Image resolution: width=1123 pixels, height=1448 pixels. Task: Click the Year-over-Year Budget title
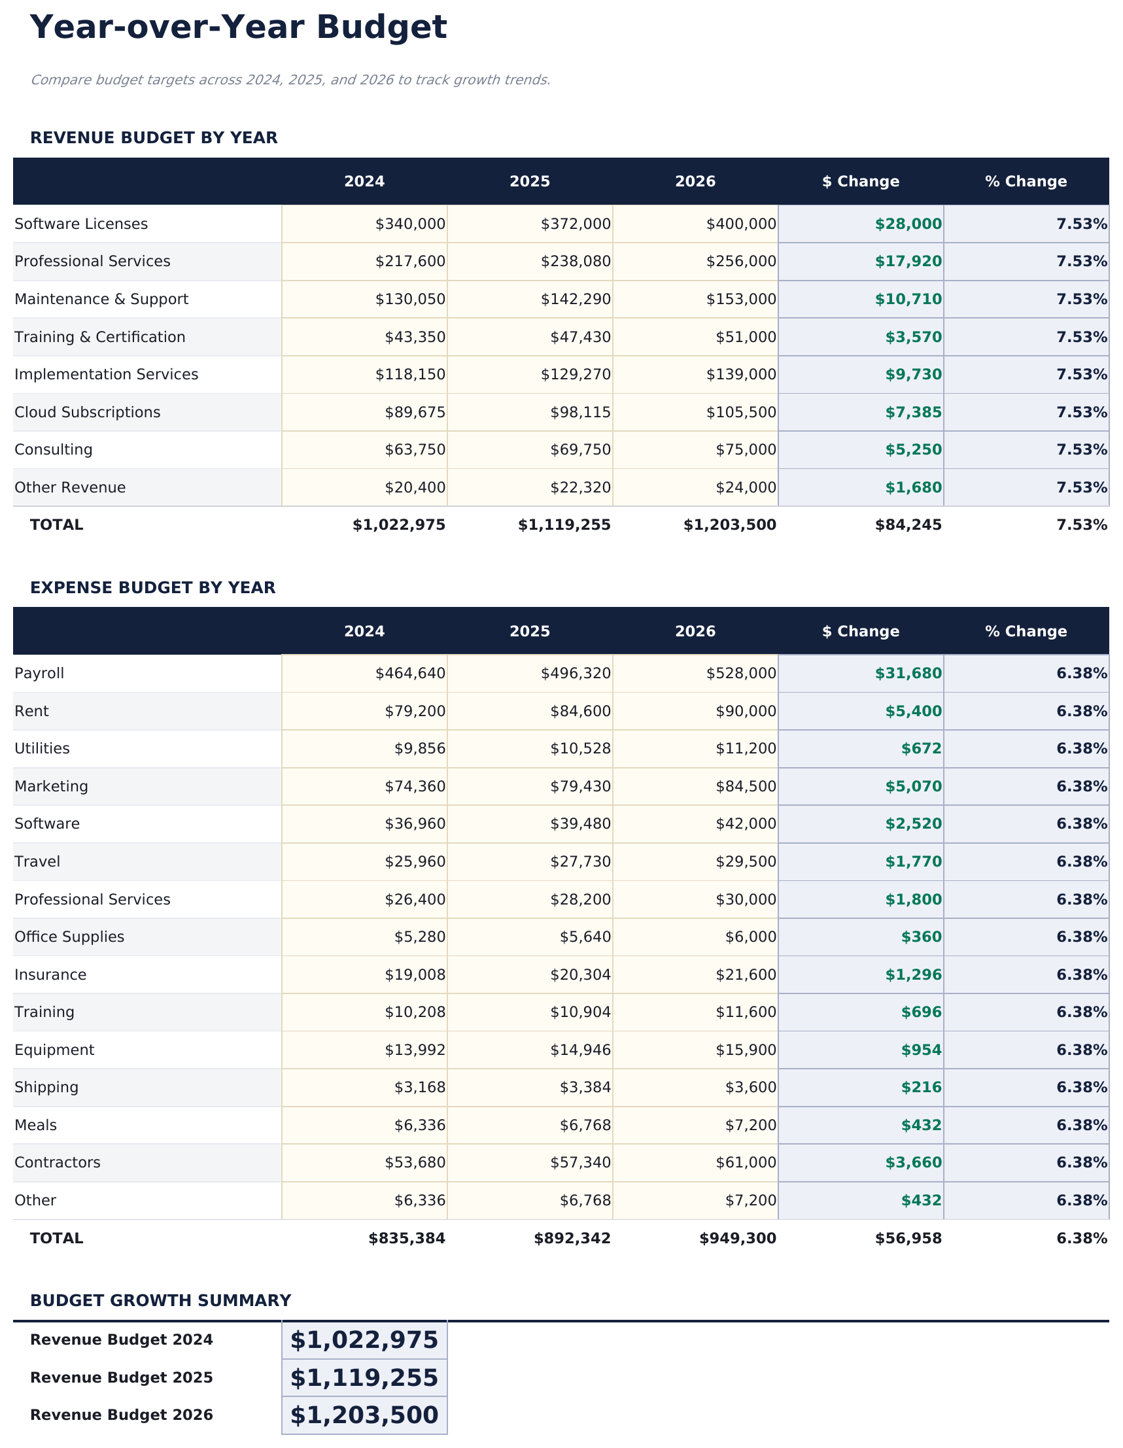click(x=239, y=28)
